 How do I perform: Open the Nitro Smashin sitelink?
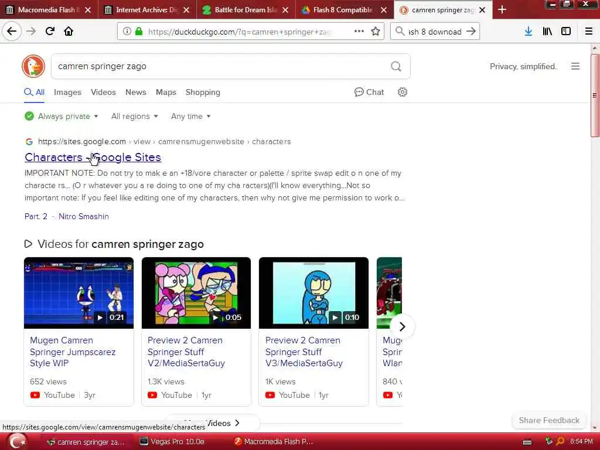pos(83,217)
